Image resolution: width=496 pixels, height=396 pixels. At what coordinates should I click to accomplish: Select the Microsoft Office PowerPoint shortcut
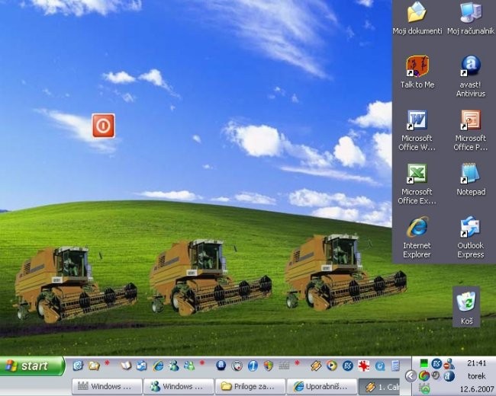(x=470, y=121)
